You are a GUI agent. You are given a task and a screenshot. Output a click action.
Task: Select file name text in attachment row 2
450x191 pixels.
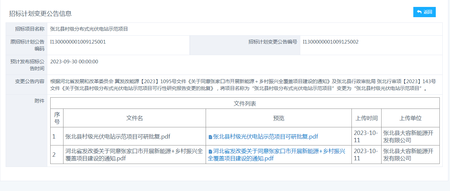coord(134,155)
